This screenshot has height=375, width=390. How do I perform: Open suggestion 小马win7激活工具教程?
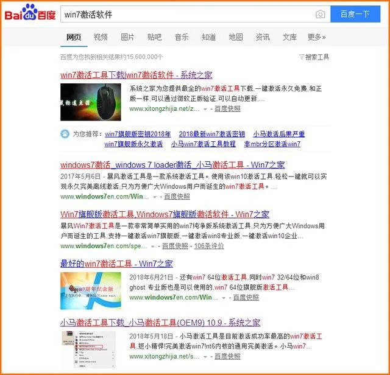(x=203, y=144)
